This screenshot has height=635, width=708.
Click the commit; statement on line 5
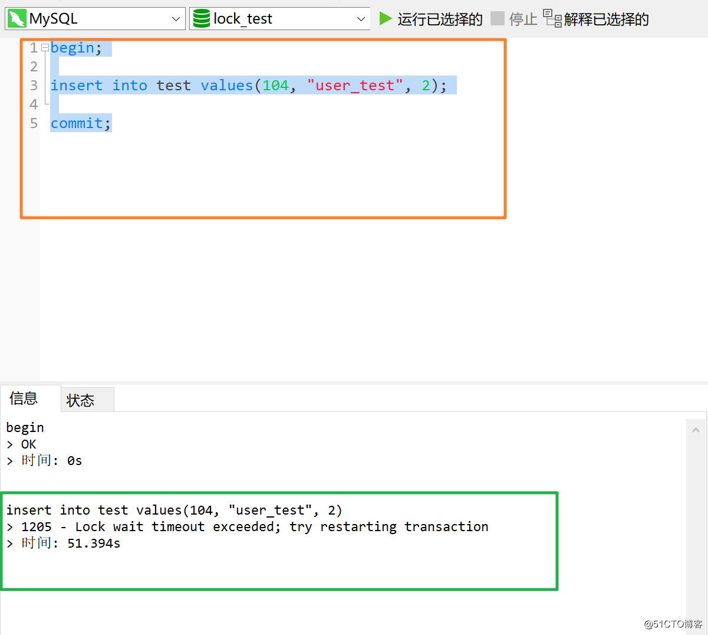coord(81,123)
